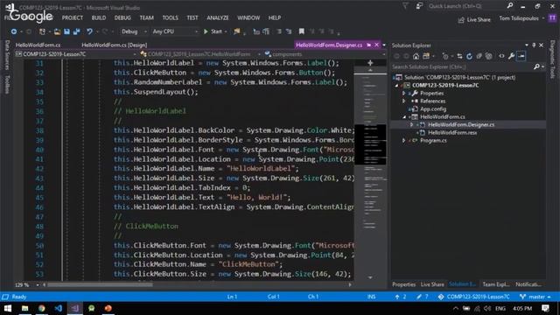Select App.config in Solution Explorer
Screen dimensions: 560x315
tap(433, 108)
